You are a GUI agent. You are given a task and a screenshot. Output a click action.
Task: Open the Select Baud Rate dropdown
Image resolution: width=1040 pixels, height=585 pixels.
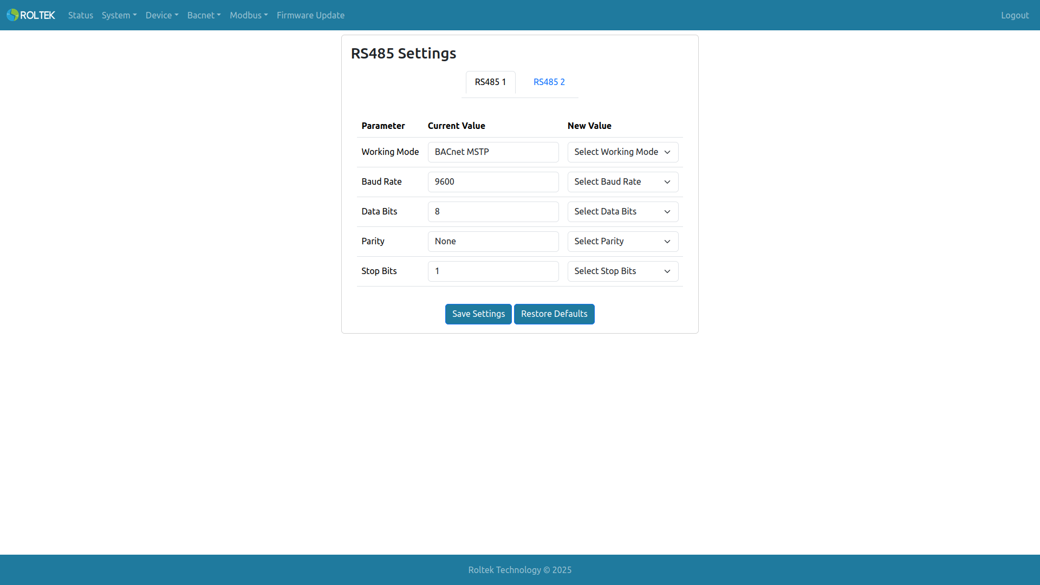623,182
